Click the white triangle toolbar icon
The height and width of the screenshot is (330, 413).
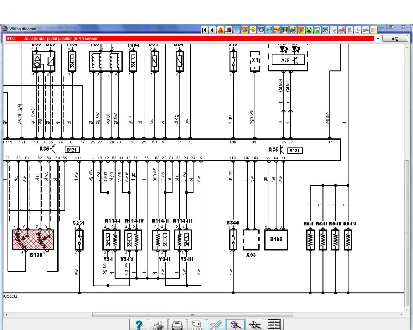click(x=357, y=30)
